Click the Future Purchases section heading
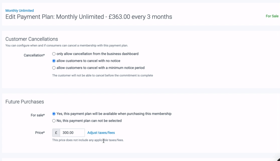This screenshot has height=161, width=280. click(x=25, y=102)
